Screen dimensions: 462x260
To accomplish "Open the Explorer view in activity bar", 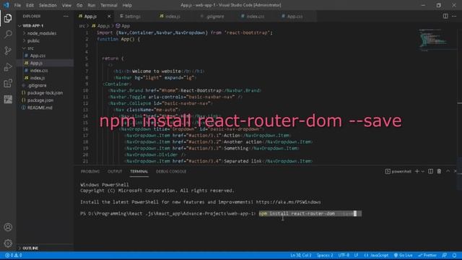I will (8, 18).
